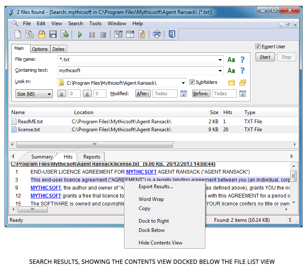
Task: Open the Window menu
Action: (116, 23)
